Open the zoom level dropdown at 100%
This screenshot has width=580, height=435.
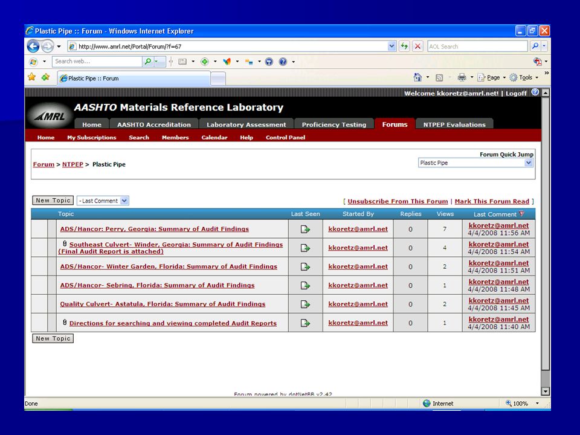pos(537,404)
